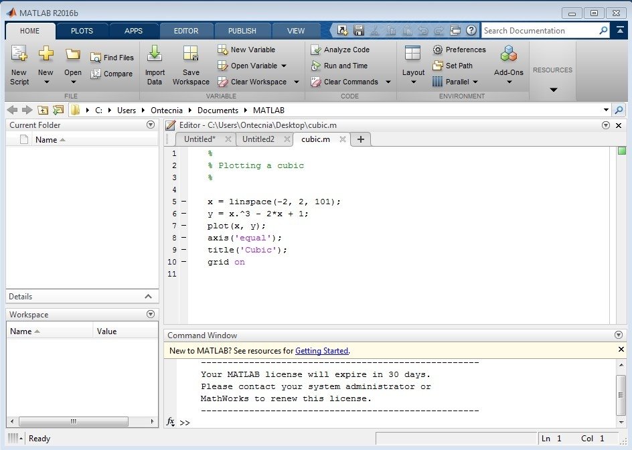Open Preferences with the gear icon
Viewport: 632px width, 450px height.
tap(438, 50)
